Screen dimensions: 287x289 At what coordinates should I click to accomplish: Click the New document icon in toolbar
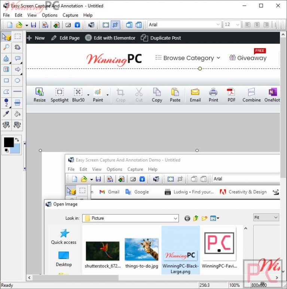[10, 25]
